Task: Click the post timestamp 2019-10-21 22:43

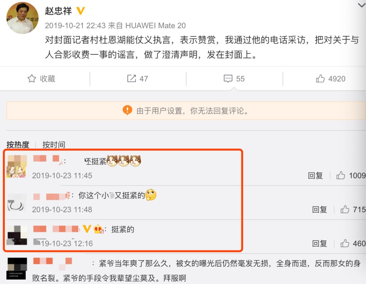Action: (x=75, y=25)
